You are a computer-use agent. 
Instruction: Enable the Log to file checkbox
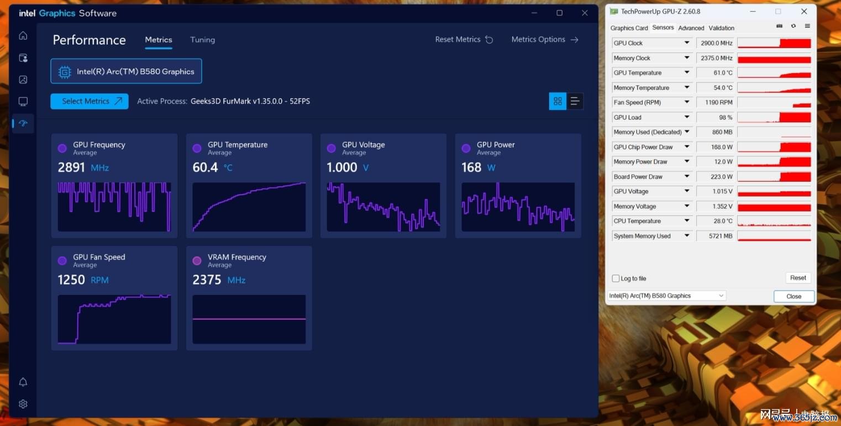pos(616,278)
